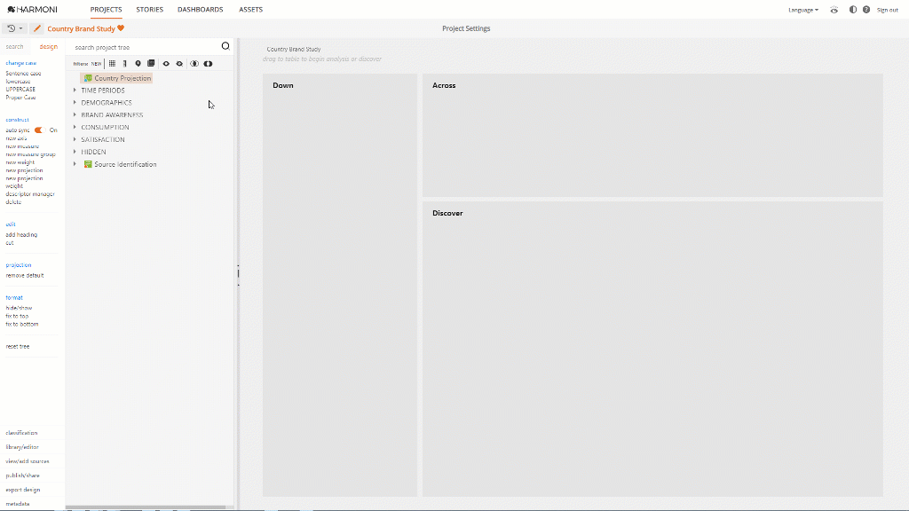Viewport: 909px width, 511px height.
Task: Expand the BRAND AWARENESS tree node
Action: (x=75, y=115)
